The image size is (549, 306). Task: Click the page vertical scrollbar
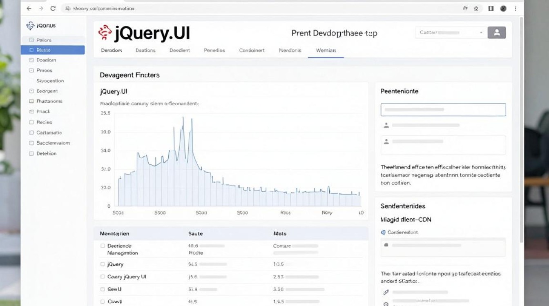coord(521,131)
